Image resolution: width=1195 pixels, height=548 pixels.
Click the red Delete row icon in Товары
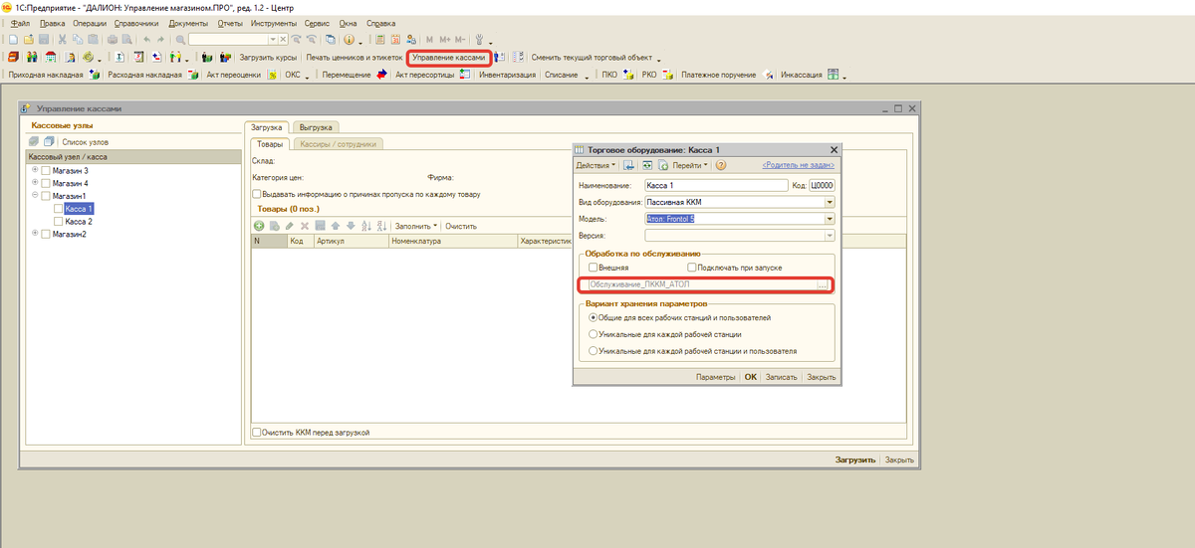(x=305, y=226)
